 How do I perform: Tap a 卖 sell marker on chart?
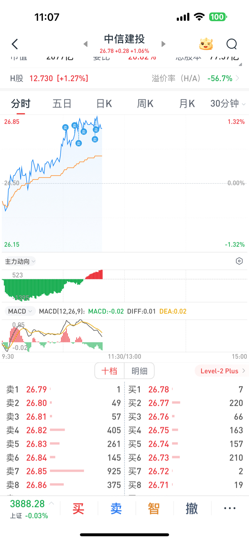point(65,127)
